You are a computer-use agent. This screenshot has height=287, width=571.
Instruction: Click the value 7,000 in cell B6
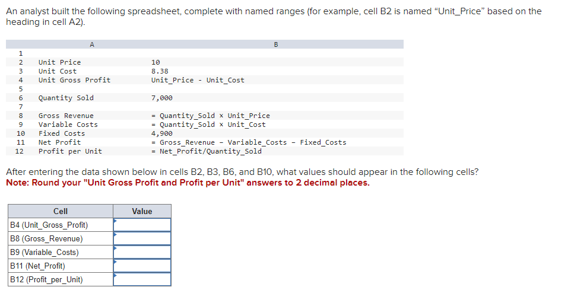pyautogui.click(x=161, y=98)
